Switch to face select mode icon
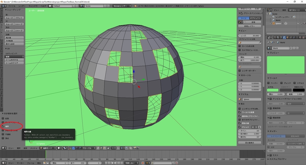 (104, 148)
